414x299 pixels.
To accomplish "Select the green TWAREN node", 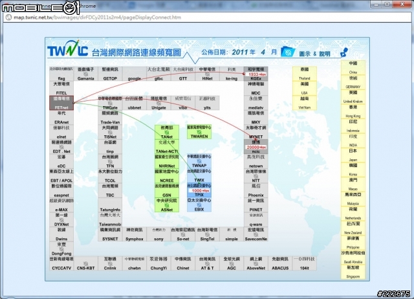I will [199, 132].
